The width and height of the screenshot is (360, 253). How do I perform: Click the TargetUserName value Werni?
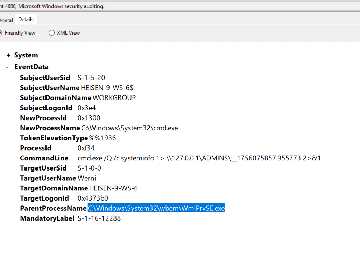(87, 179)
